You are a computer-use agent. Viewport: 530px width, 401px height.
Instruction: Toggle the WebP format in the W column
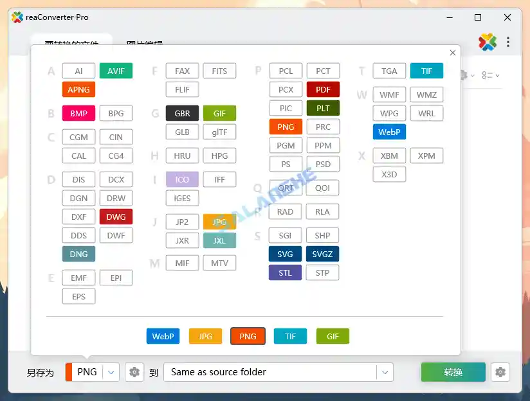pyautogui.click(x=388, y=132)
